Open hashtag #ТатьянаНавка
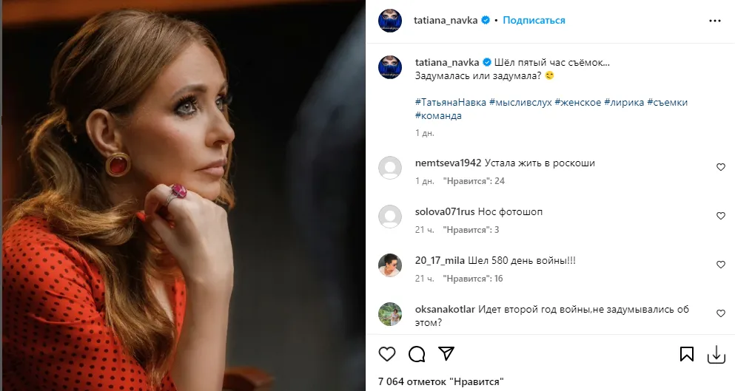 pyautogui.click(x=450, y=103)
